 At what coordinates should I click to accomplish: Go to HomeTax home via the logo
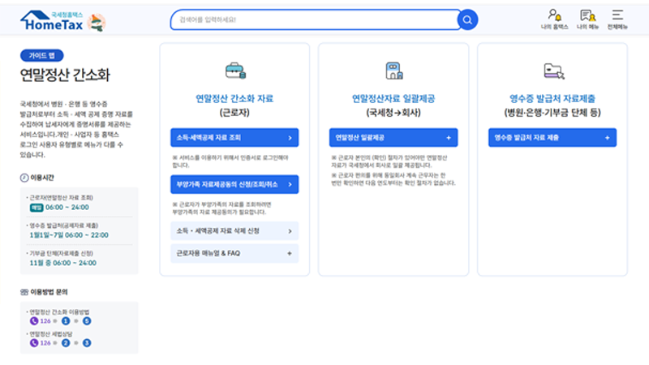click(52, 21)
